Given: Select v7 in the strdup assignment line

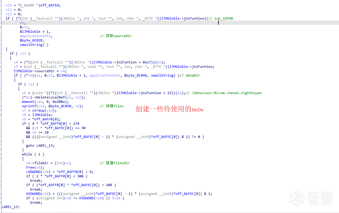Looking at the screenshot, I should pos(24,110).
